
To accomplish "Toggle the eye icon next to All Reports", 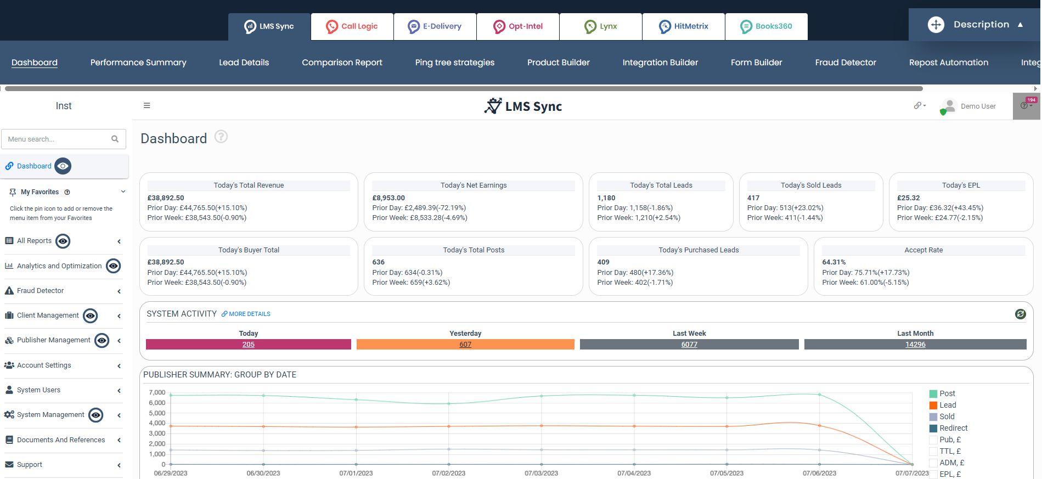I will 63,241.
